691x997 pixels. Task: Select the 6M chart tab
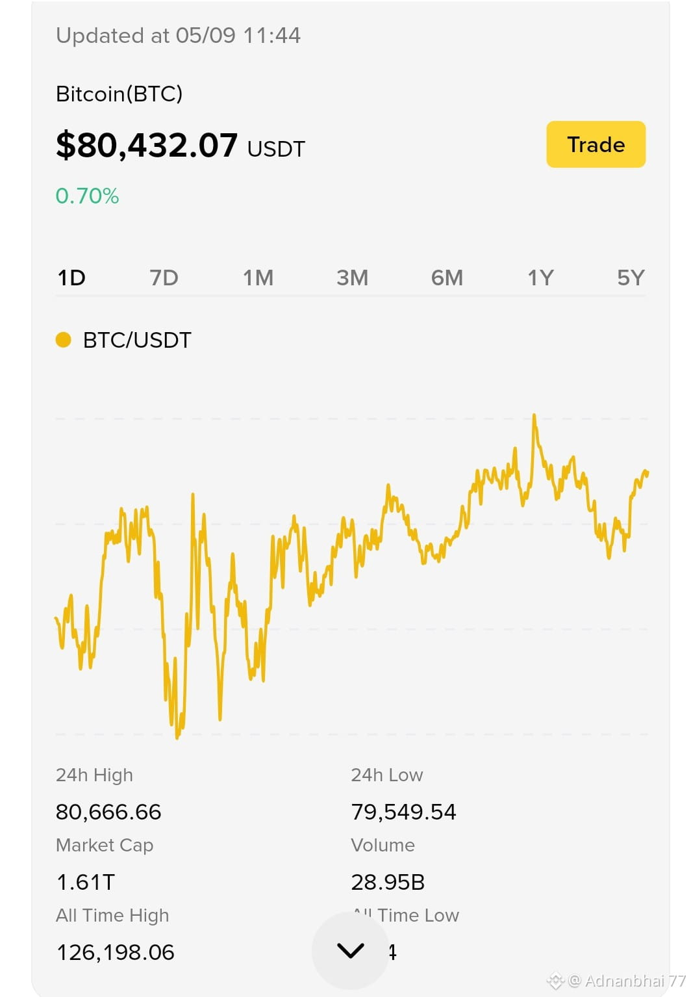tap(447, 278)
